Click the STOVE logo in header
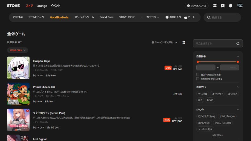This screenshot has height=141, width=251. coord(13,6)
